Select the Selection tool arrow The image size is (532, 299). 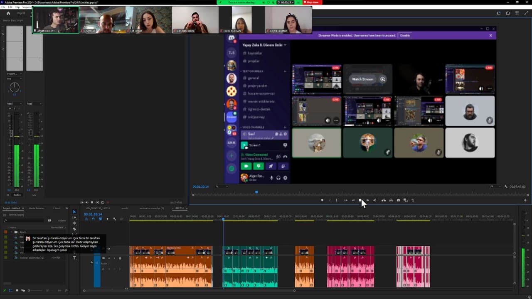tap(74, 212)
